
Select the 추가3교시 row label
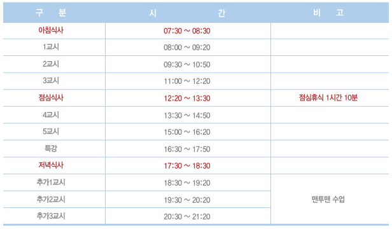tap(51, 216)
